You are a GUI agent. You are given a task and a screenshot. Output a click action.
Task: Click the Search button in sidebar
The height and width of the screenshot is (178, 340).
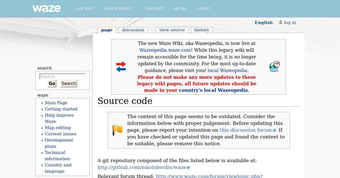69,83
